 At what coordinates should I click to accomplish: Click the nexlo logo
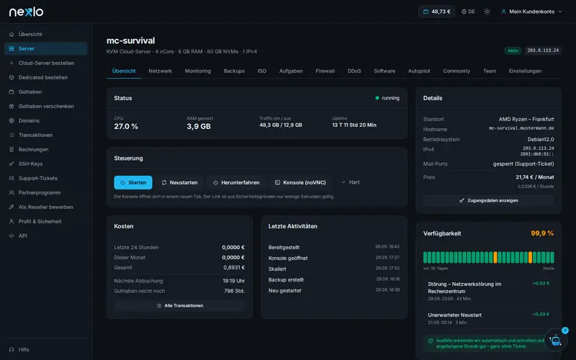[x=26, y=12]
